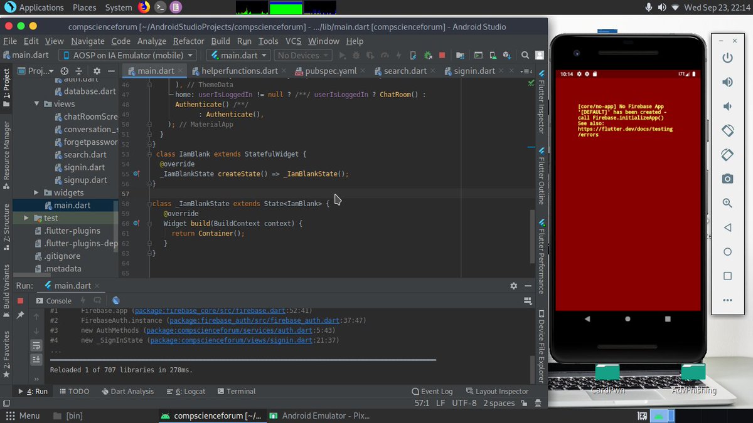This screenshot has width=753, height=423.
Task: Stop the running app in Run panel
Action: pos(20,301)
